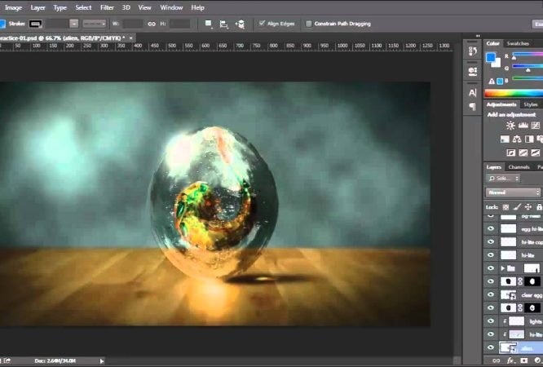Open the Path operations icon
The height and width of the screenshot is (367, 543).
(x=209, y=24)
